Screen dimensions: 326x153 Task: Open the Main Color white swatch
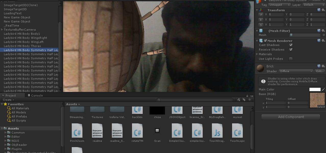(x=315, y=89)
